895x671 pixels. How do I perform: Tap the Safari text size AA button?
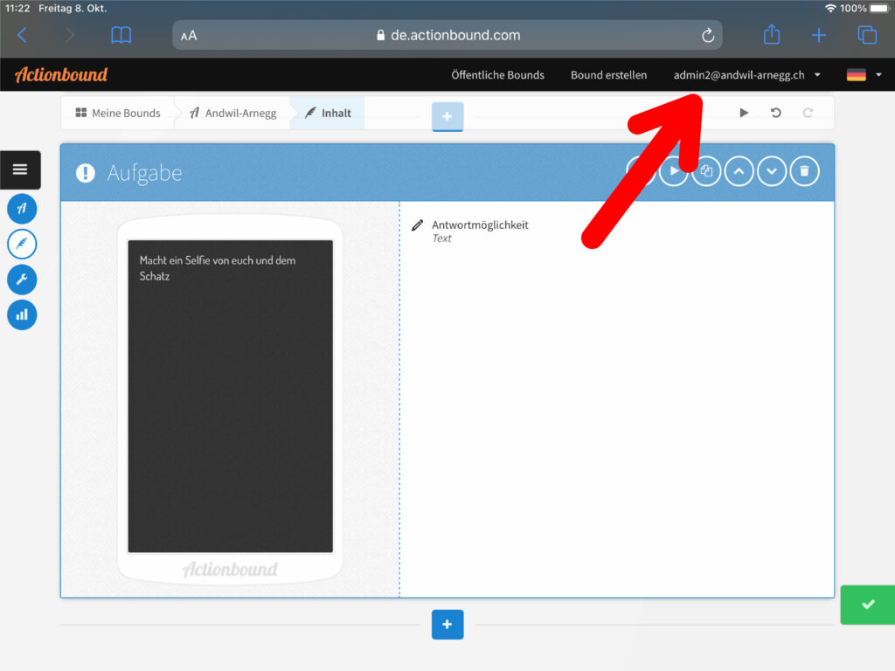(x=189, y=36)
